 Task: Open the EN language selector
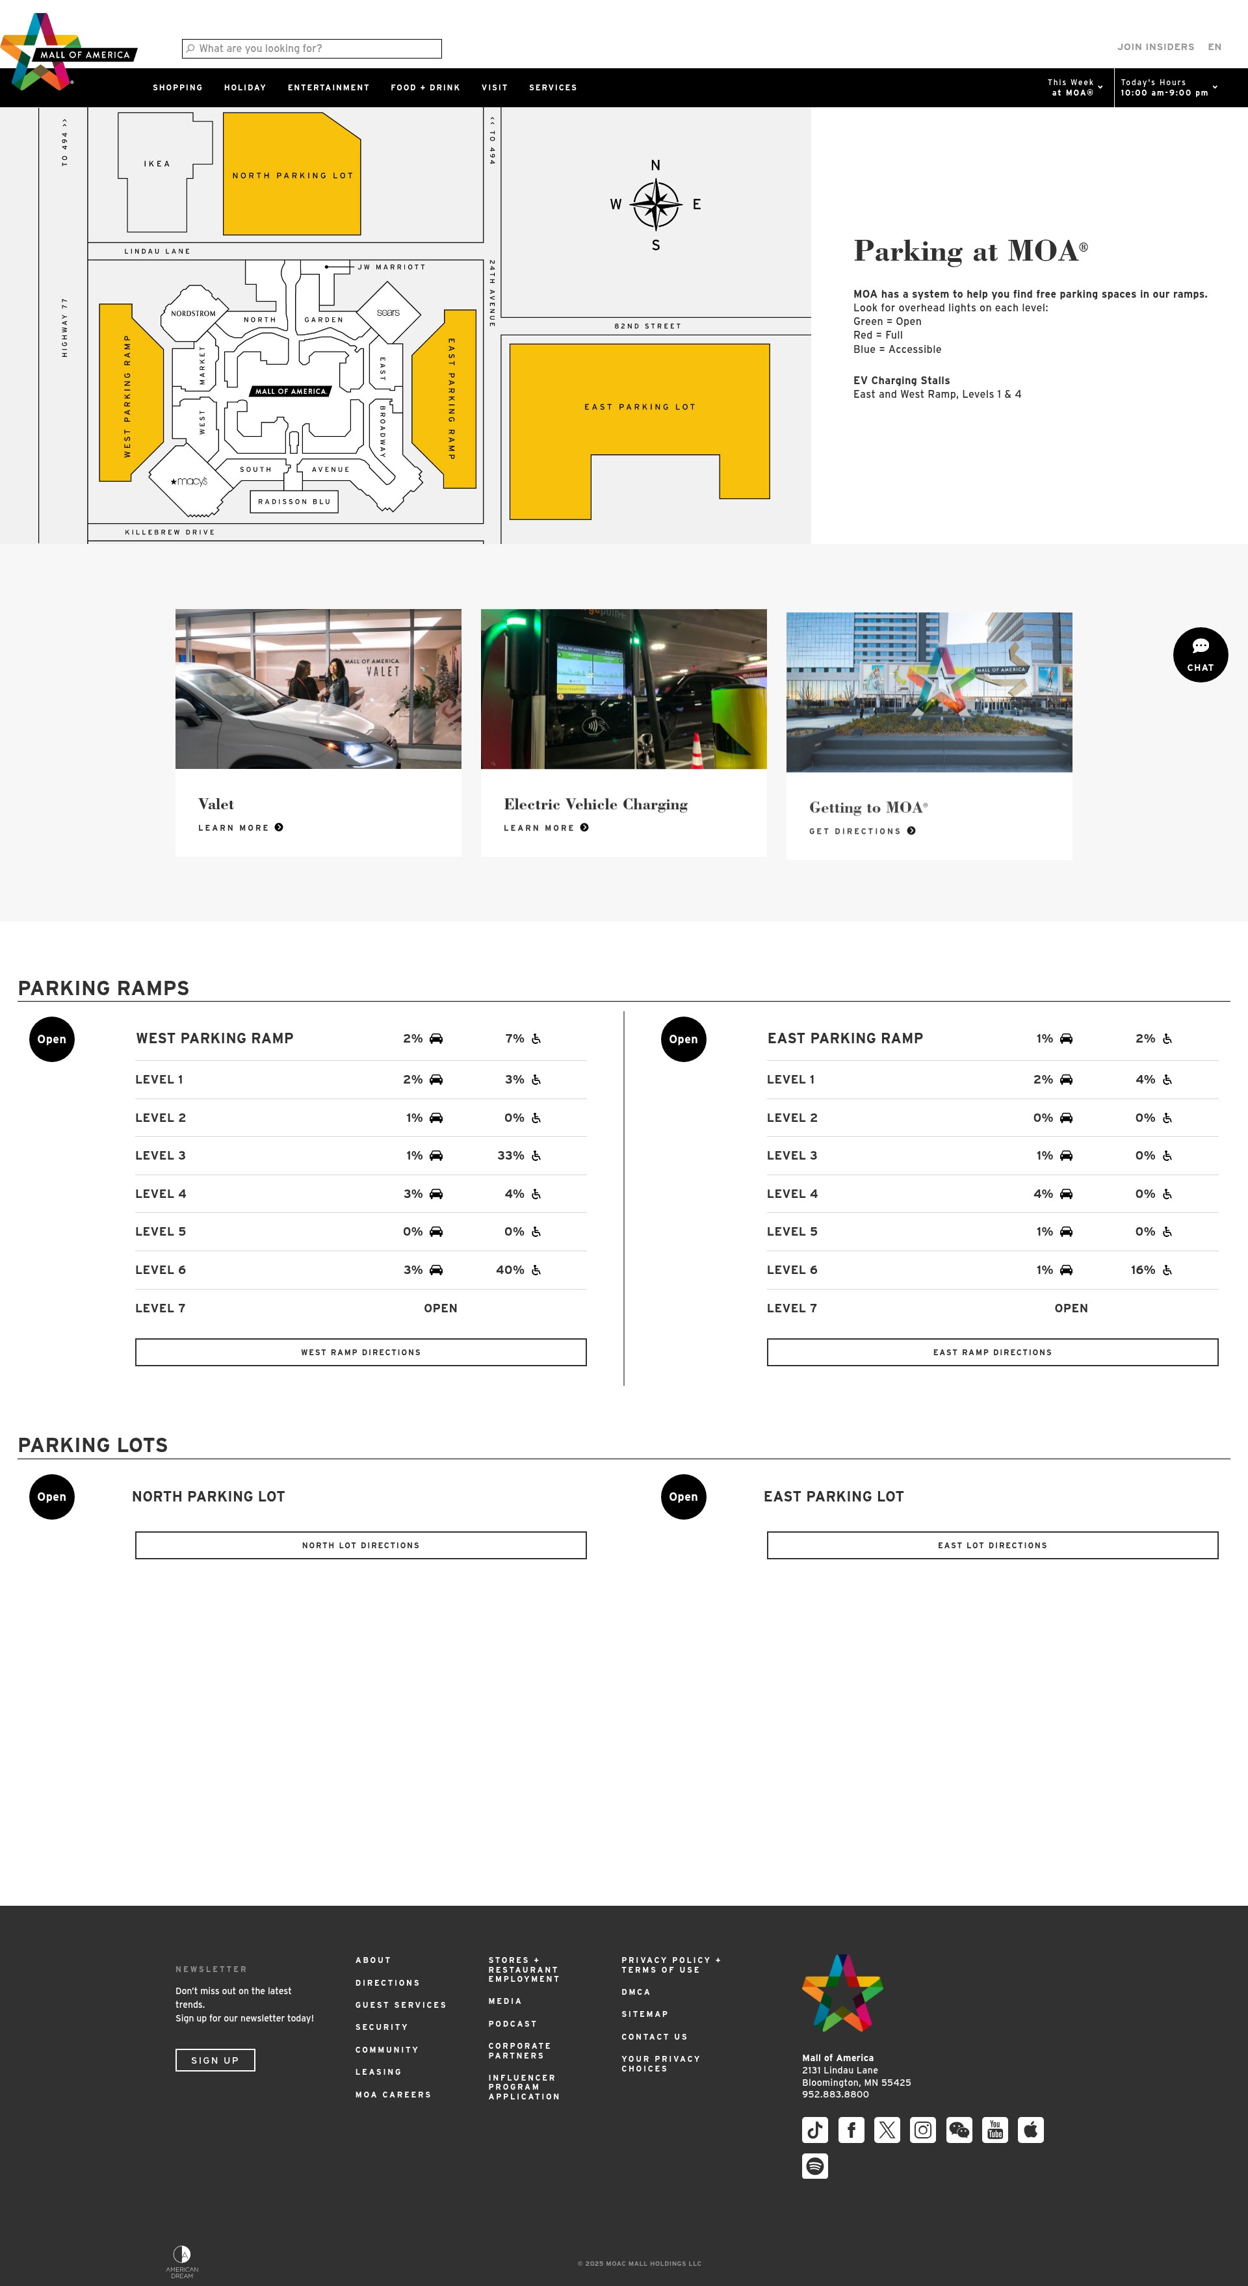[1214, 47]
